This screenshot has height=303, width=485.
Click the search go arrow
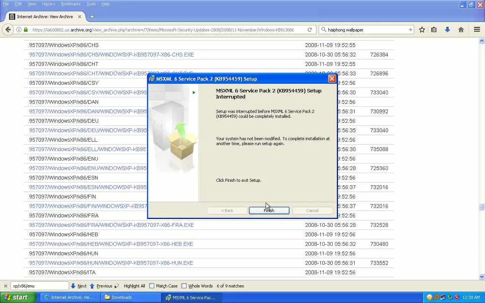pyautogui.click(x=410, y=30)
